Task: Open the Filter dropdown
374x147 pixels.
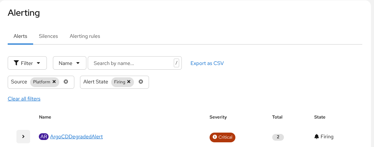Action: [x=27, y=63]
